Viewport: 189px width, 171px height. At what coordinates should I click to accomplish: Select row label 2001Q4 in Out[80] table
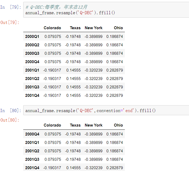(32, 168)
